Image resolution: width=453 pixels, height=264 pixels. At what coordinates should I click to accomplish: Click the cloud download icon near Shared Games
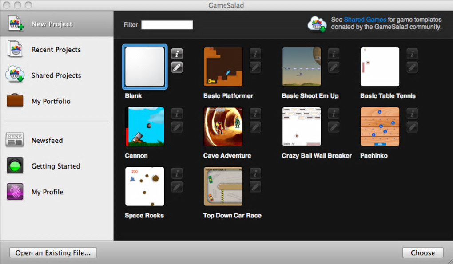pos(317,24)
